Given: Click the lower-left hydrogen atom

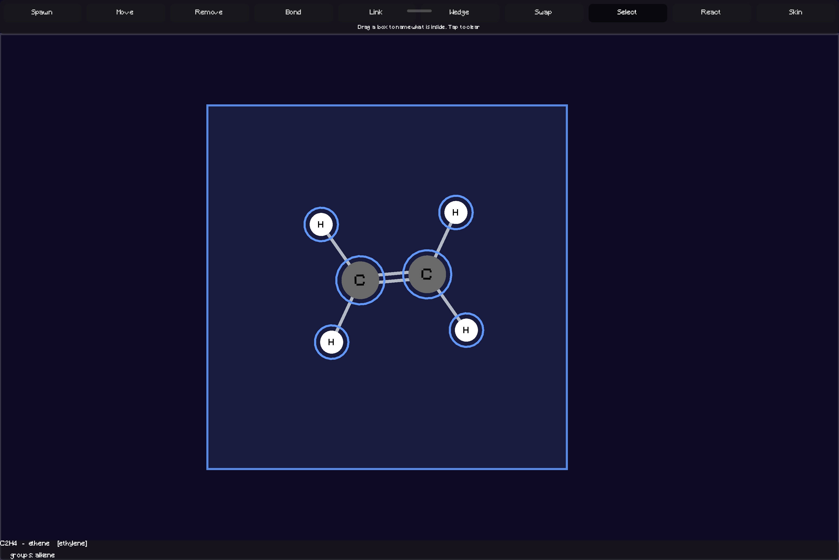Looking at the screenshot, I should pyautogui.click(x=331, y=342).
